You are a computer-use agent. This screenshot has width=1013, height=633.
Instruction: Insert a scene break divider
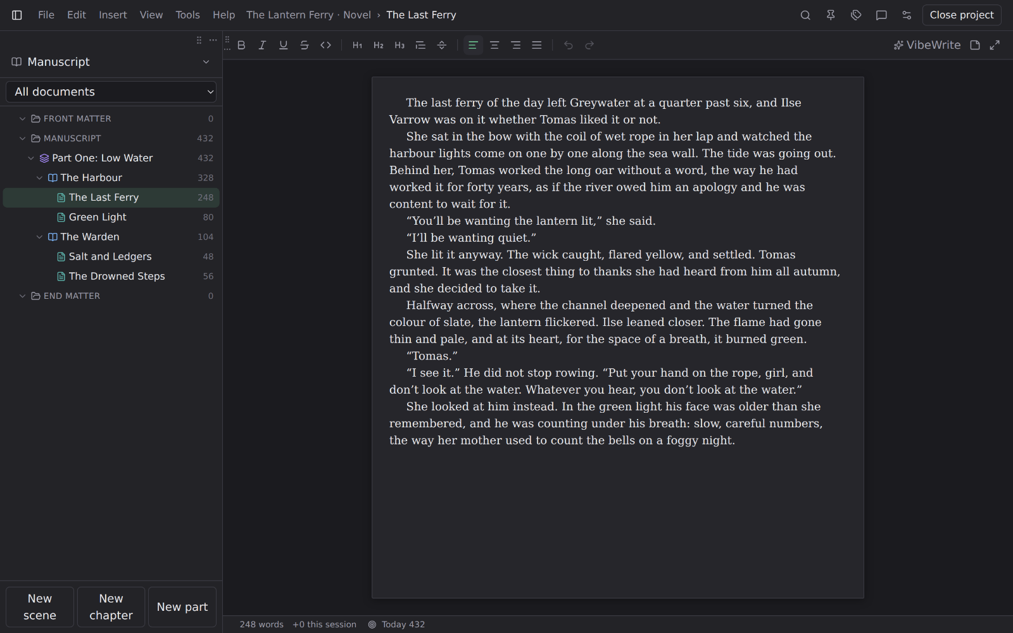coord(442,45)
